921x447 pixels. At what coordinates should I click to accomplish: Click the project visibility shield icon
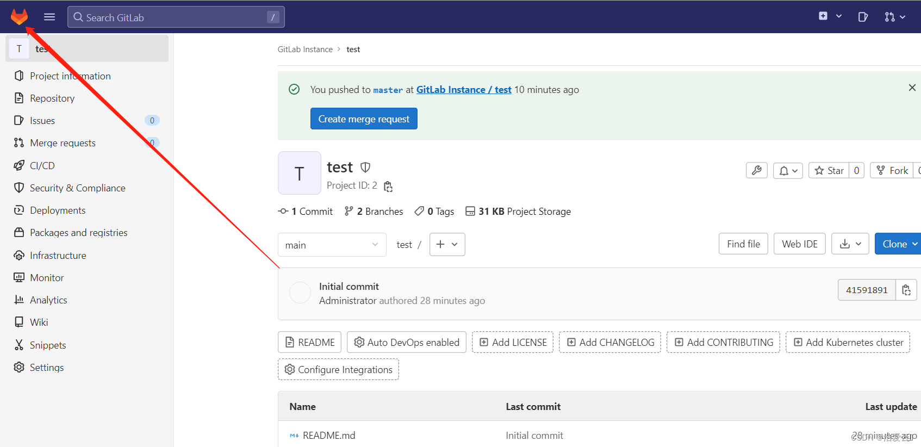tap(365, 167)
